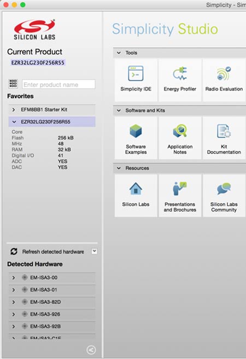This screenshot has height=359, width=246.
Task: Expand the EM-ISA3-00 hardware entry
Action: (x=14, y=277)
